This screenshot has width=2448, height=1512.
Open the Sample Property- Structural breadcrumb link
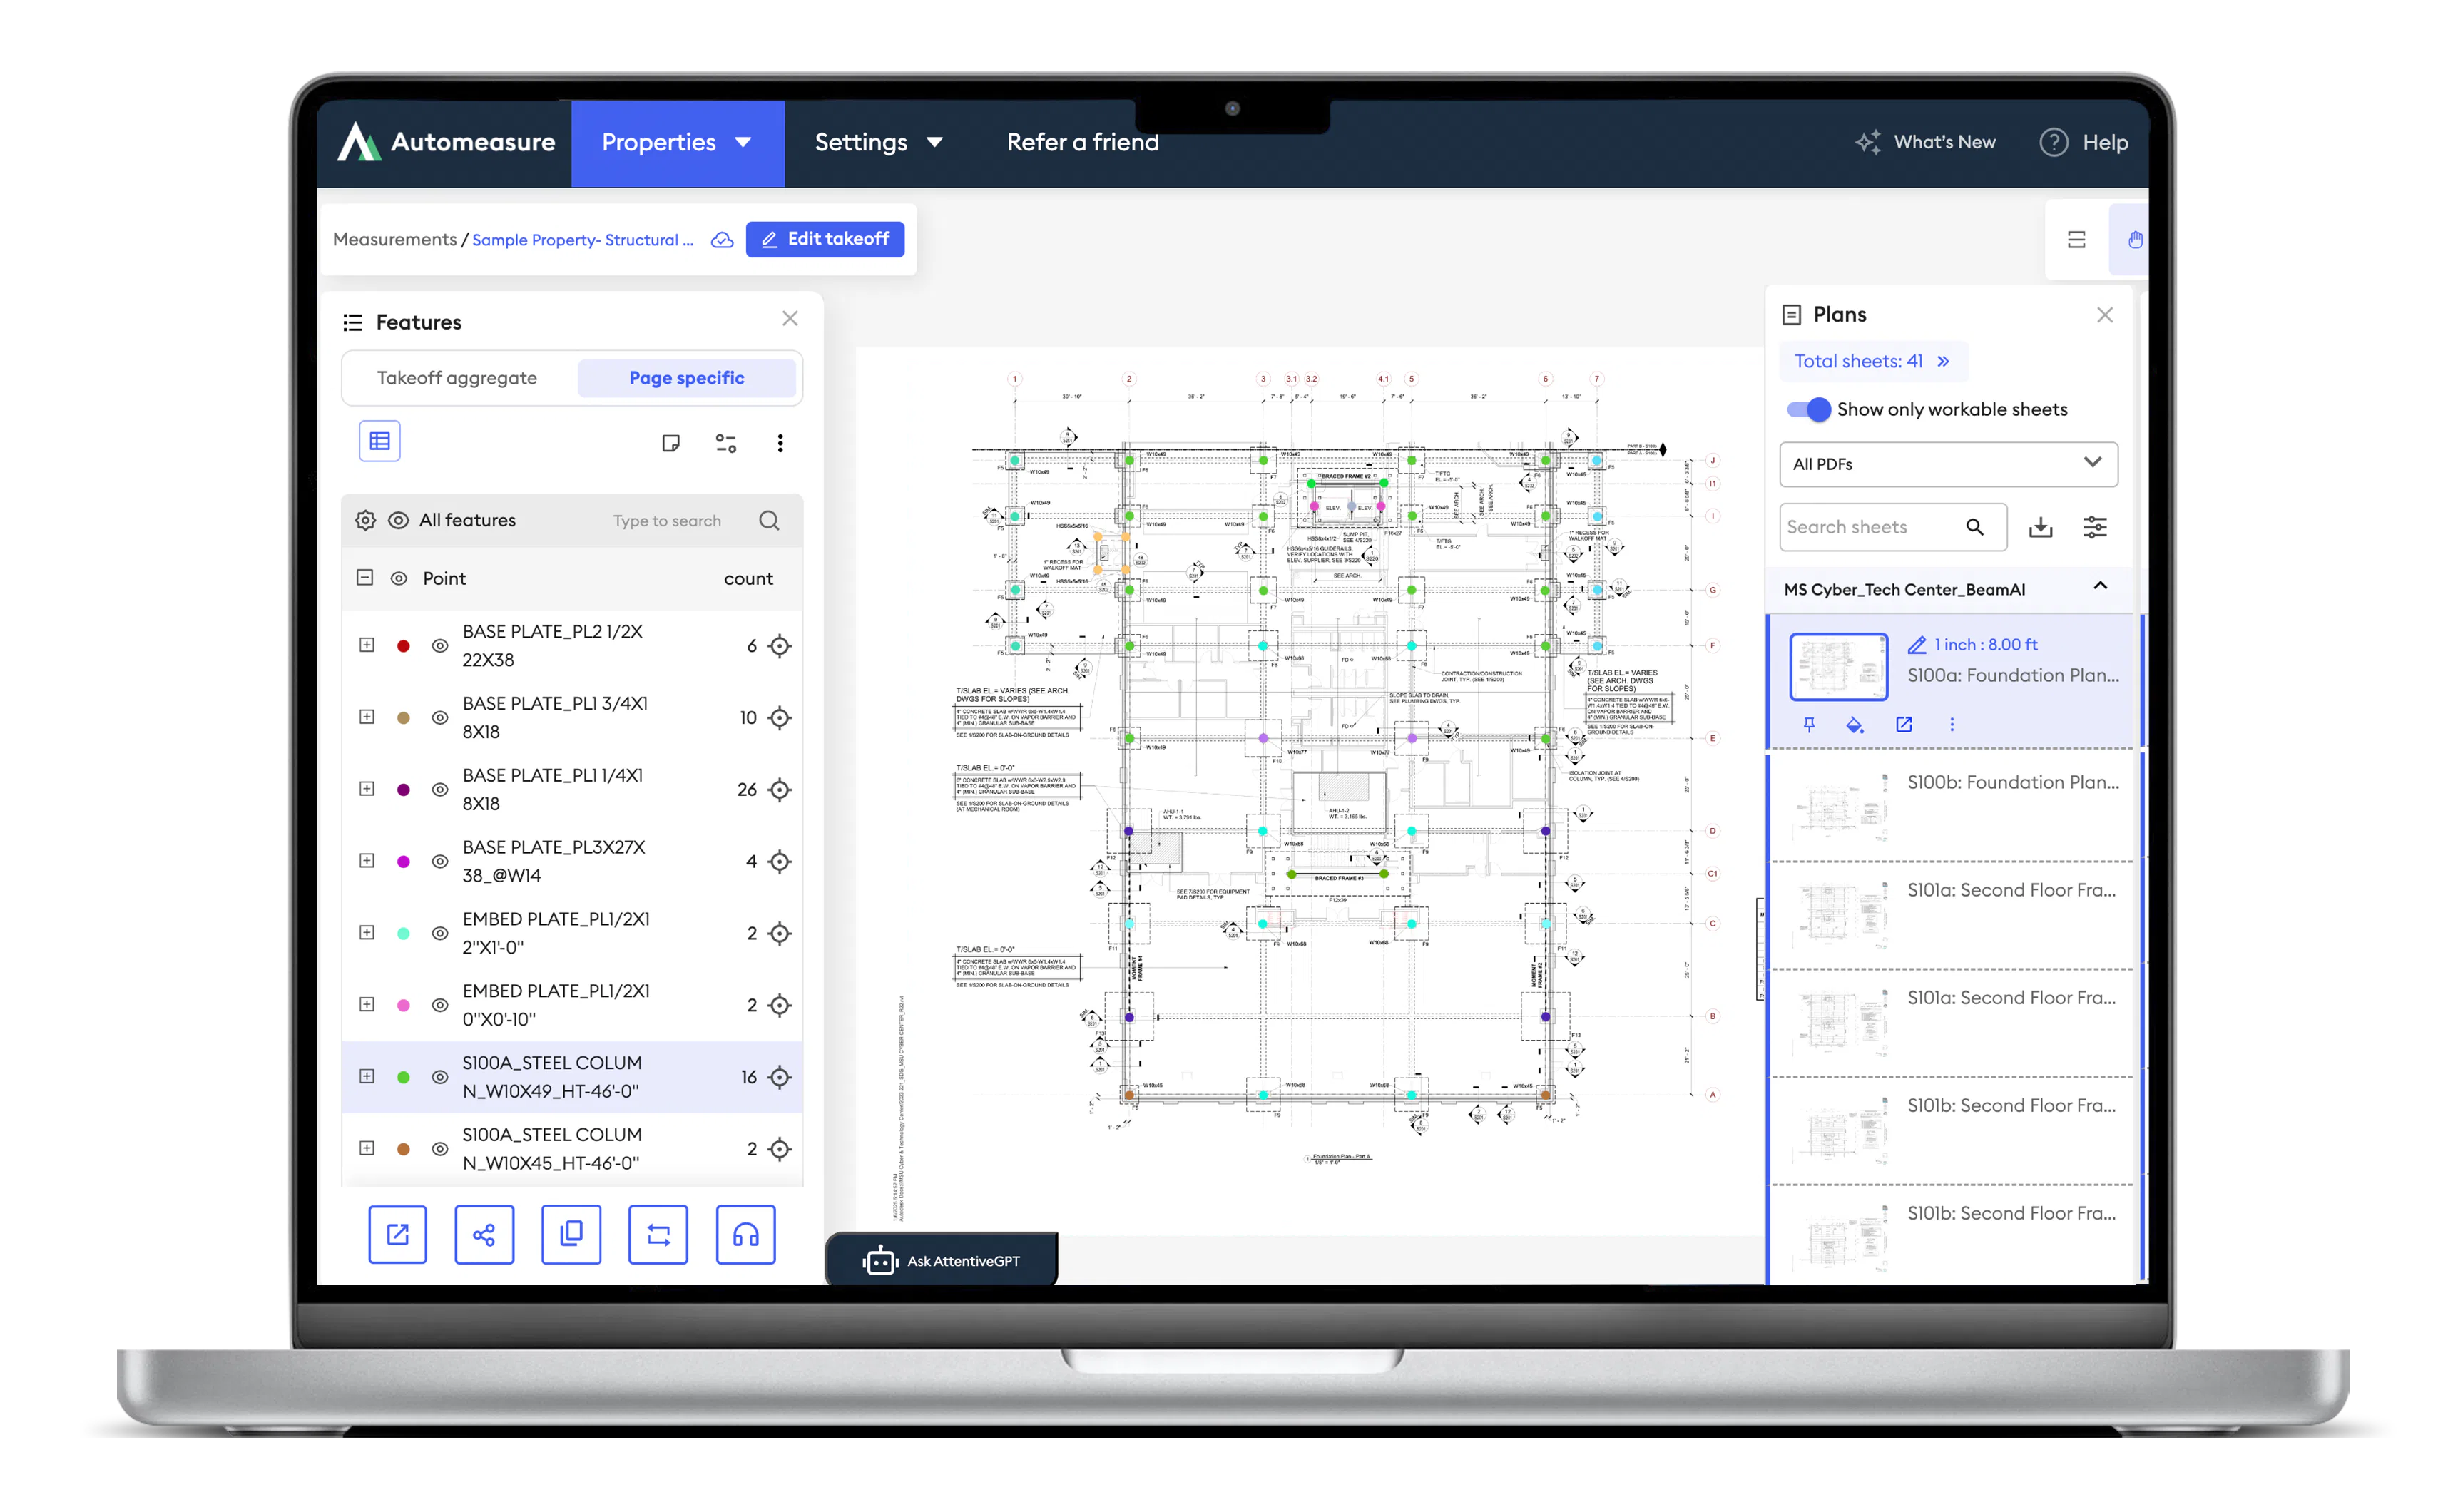pyautogui.click(x=582, y=240)
